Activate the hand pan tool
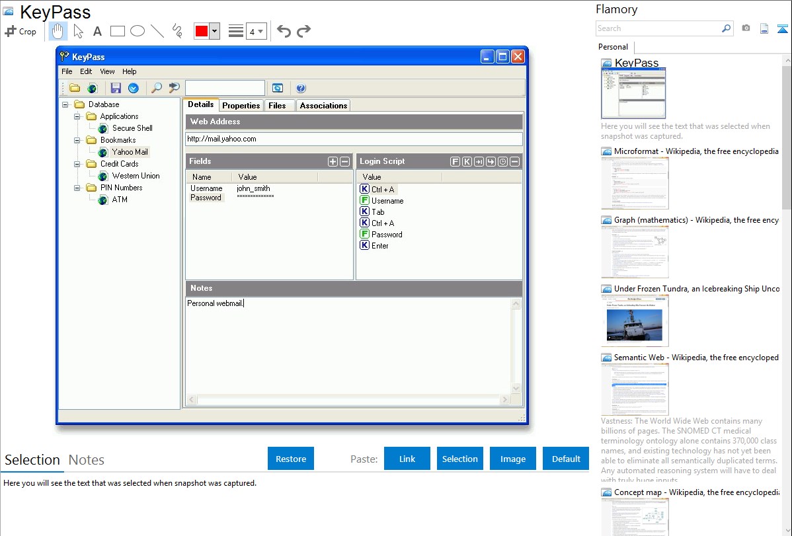792x536 pixels. point(58,31)
